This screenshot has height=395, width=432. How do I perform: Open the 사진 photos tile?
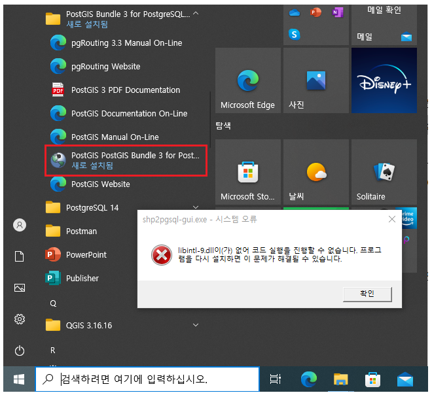316,80
